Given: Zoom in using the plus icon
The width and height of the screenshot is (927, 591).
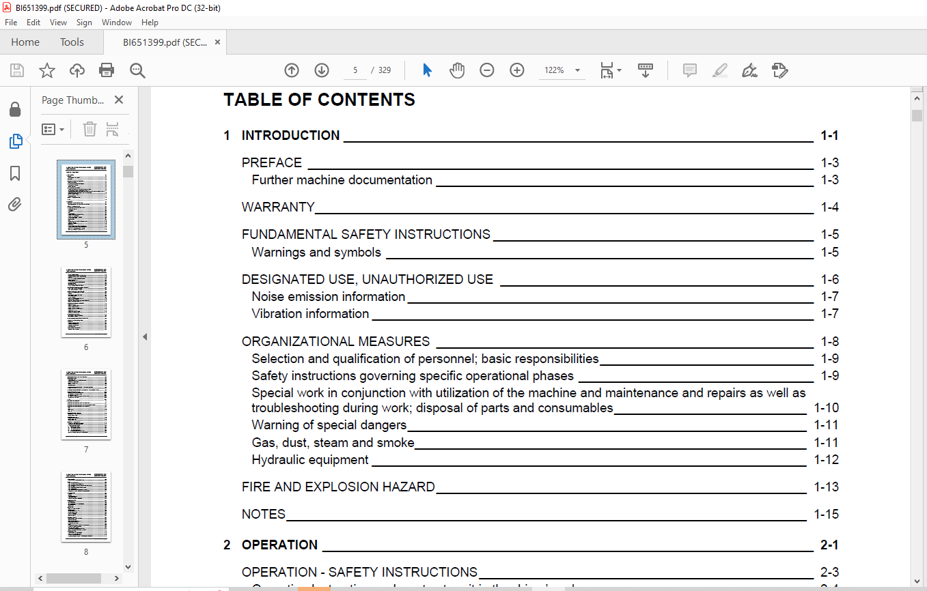Looking at the screenshot, I should point(517,70).
